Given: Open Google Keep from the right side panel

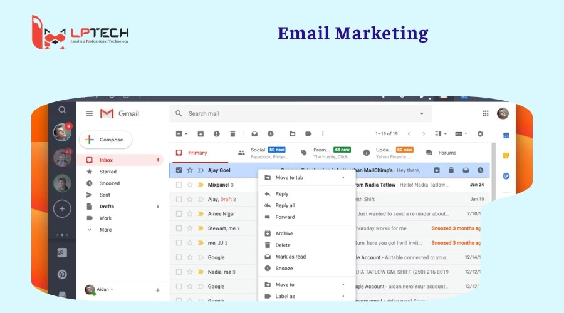Looking at the screenshot, I should point(506,156).
